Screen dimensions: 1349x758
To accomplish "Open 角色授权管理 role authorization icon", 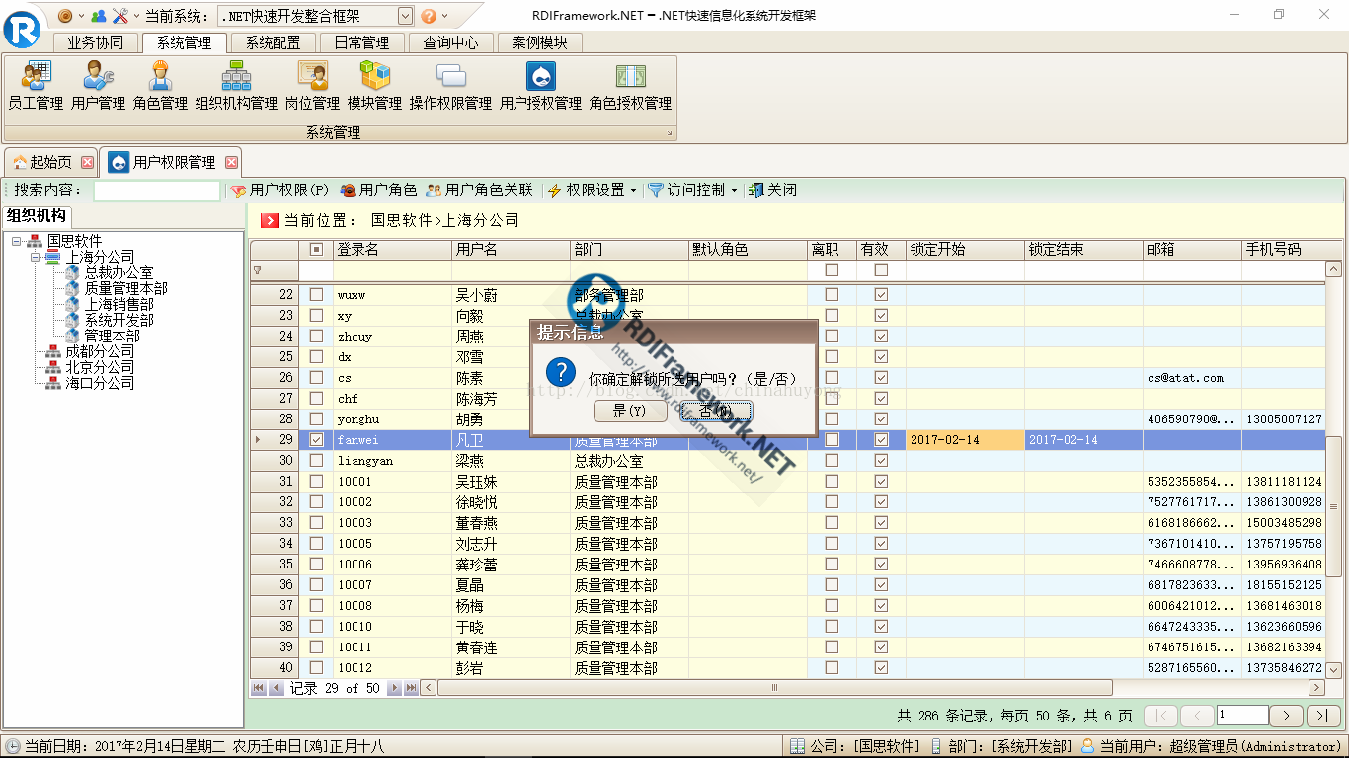I will tap(630, 86).
